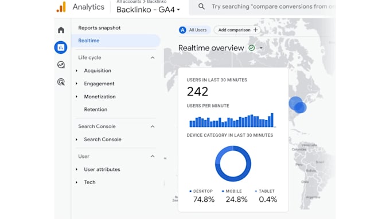Click Add comparison button
The image size is (390, 219).
[237, 30]
